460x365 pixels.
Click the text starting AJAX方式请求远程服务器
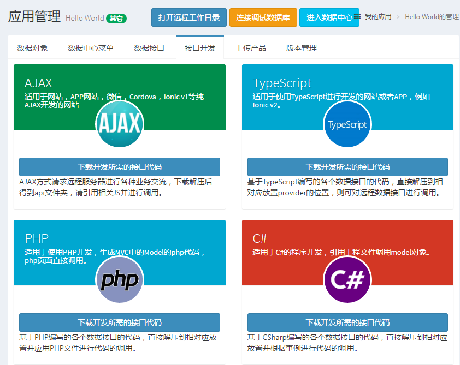tap(116, 187)
